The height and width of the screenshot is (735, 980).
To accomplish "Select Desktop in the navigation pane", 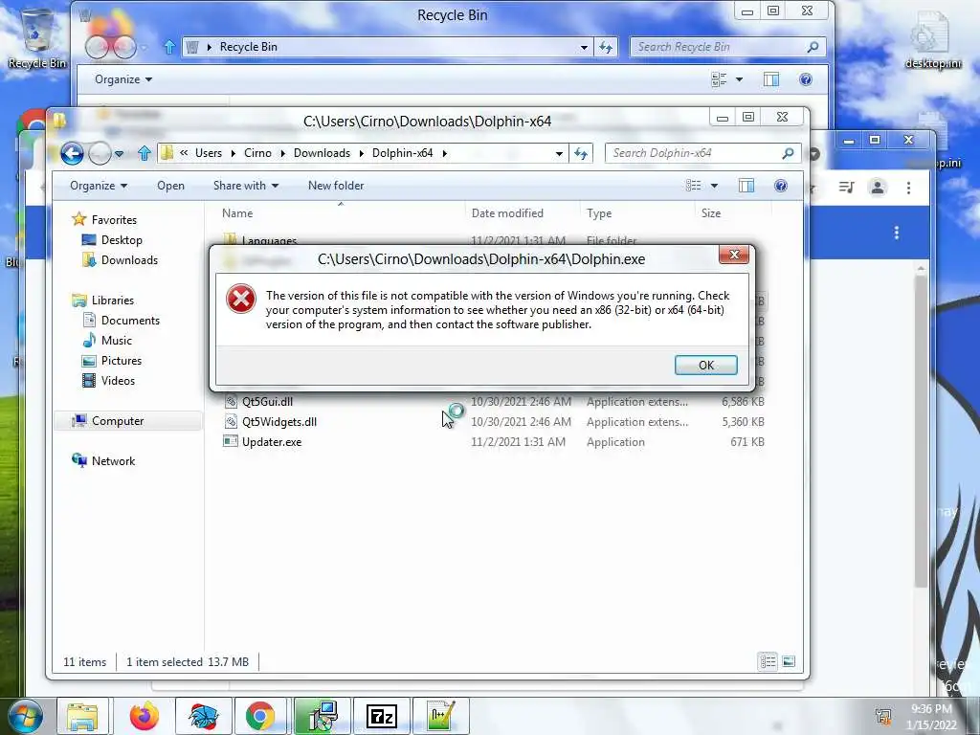I will (x=122, y=240).
